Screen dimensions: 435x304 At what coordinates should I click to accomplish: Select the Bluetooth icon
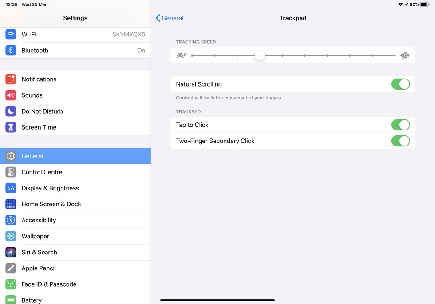11,50
